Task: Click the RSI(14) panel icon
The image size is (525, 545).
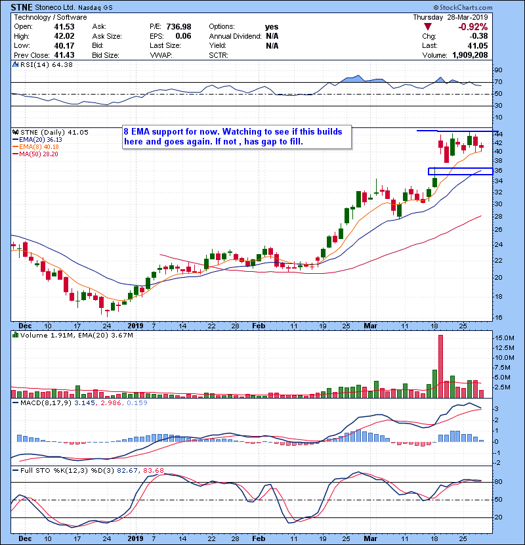Action: click(16, 64)
